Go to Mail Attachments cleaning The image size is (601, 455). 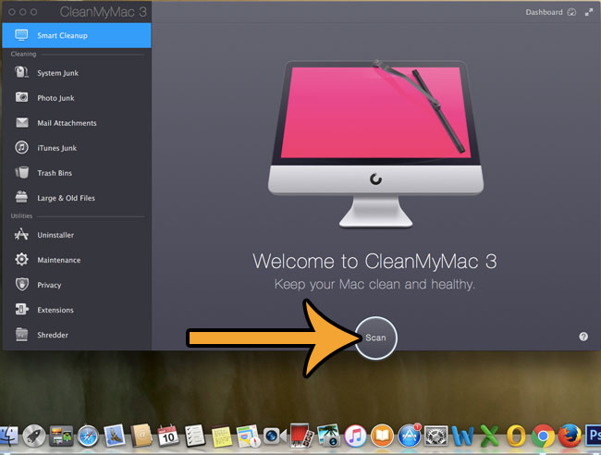(x=77, y=123)
